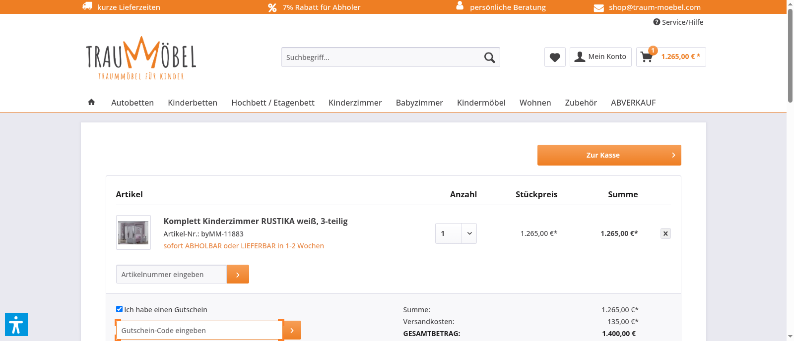The width and height of the screenshot is (794, 341).
Task: Open the wishlist heart icon
Action: pos(555,57)
